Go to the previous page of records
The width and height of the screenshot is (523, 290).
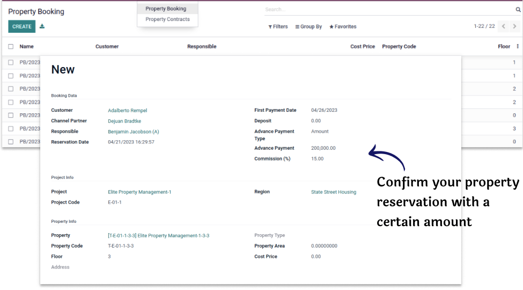coord(504,26)
